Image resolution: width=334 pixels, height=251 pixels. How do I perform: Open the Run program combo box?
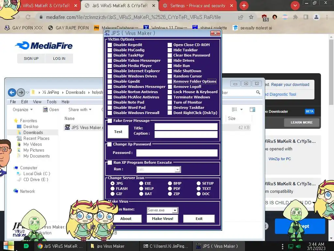(177, 170)
